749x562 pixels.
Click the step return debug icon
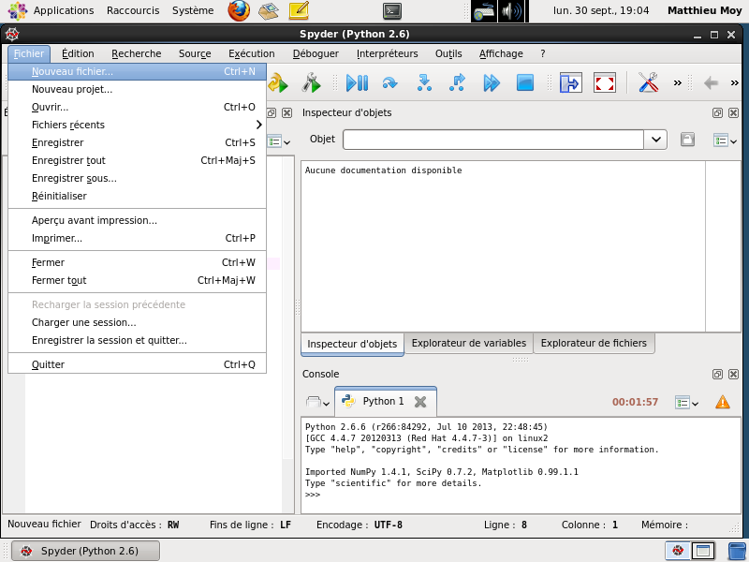[x=458, y=83]
